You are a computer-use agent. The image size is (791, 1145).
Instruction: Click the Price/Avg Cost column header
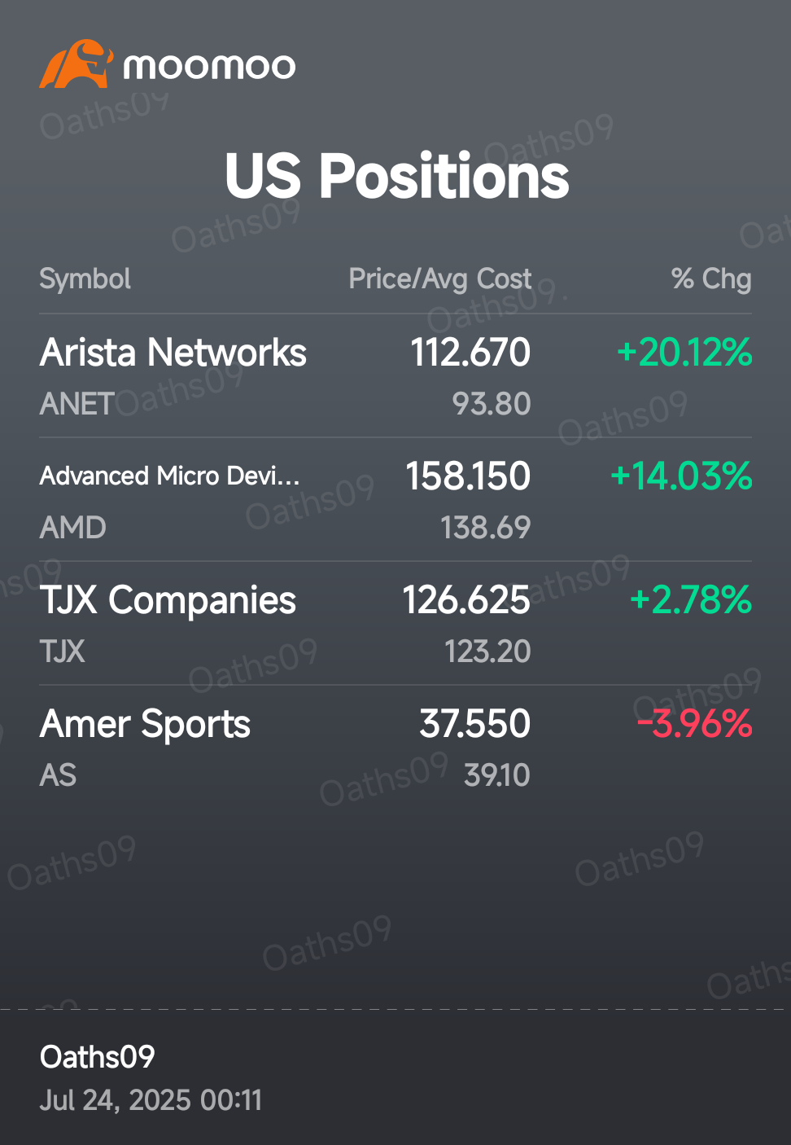(x=439, y=279)
